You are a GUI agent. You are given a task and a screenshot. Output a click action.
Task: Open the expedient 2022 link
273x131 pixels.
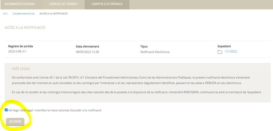pyautogui.click(x=231, y=52)
